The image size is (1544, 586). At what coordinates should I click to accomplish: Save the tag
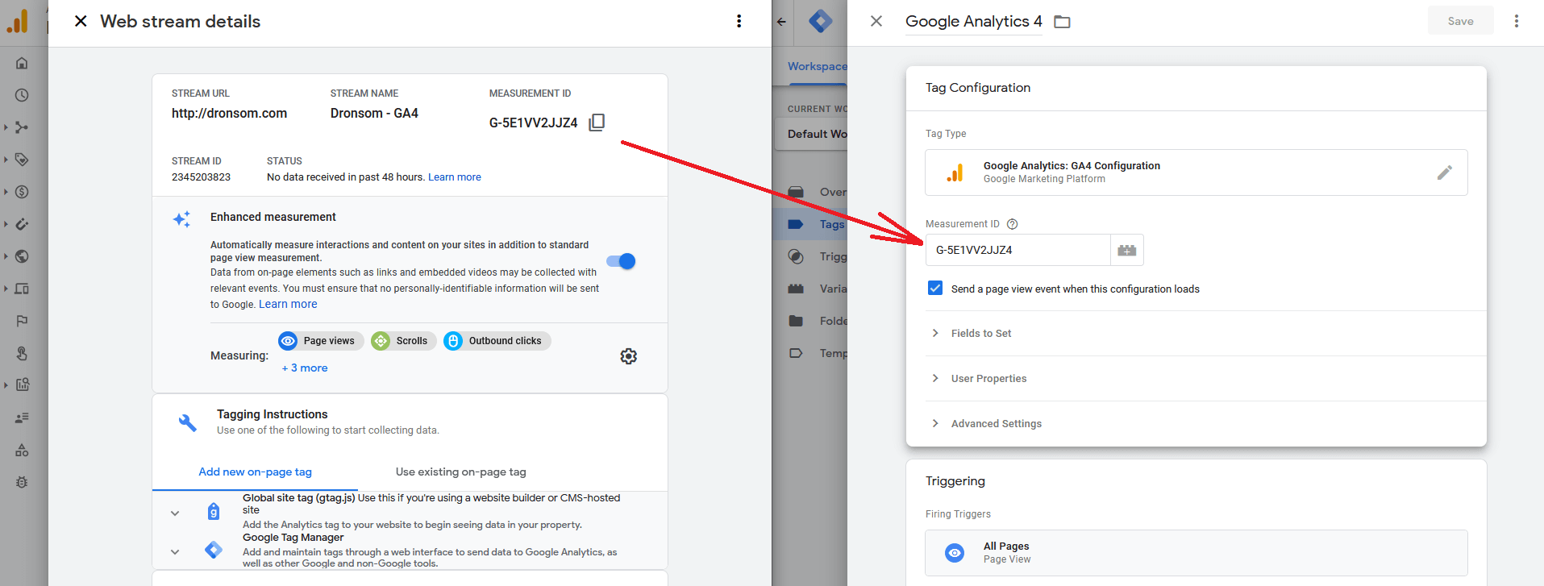(x=1460, y=21)
